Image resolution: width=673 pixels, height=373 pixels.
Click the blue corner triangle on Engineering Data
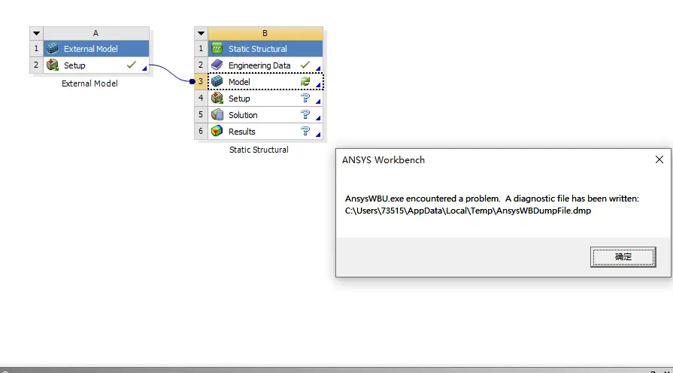click(319, 68)
